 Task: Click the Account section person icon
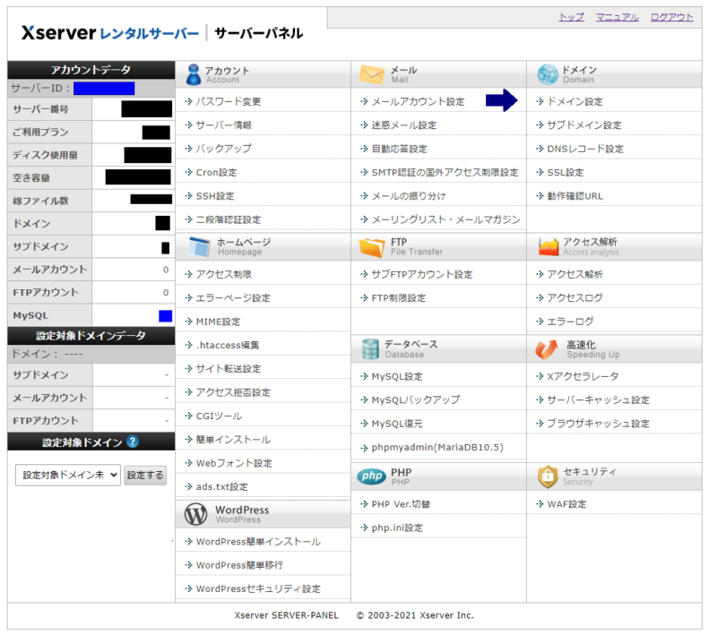194,74
